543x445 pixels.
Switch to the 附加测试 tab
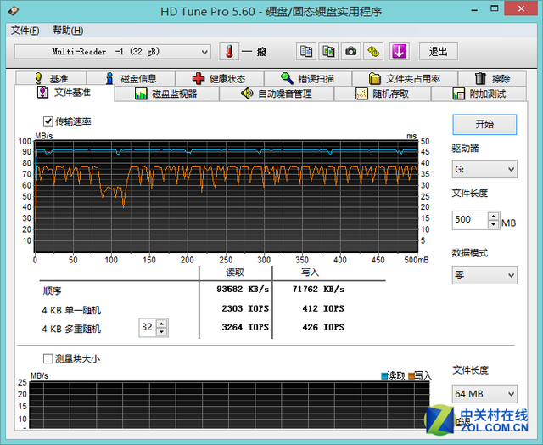click(x=479, y=93)
